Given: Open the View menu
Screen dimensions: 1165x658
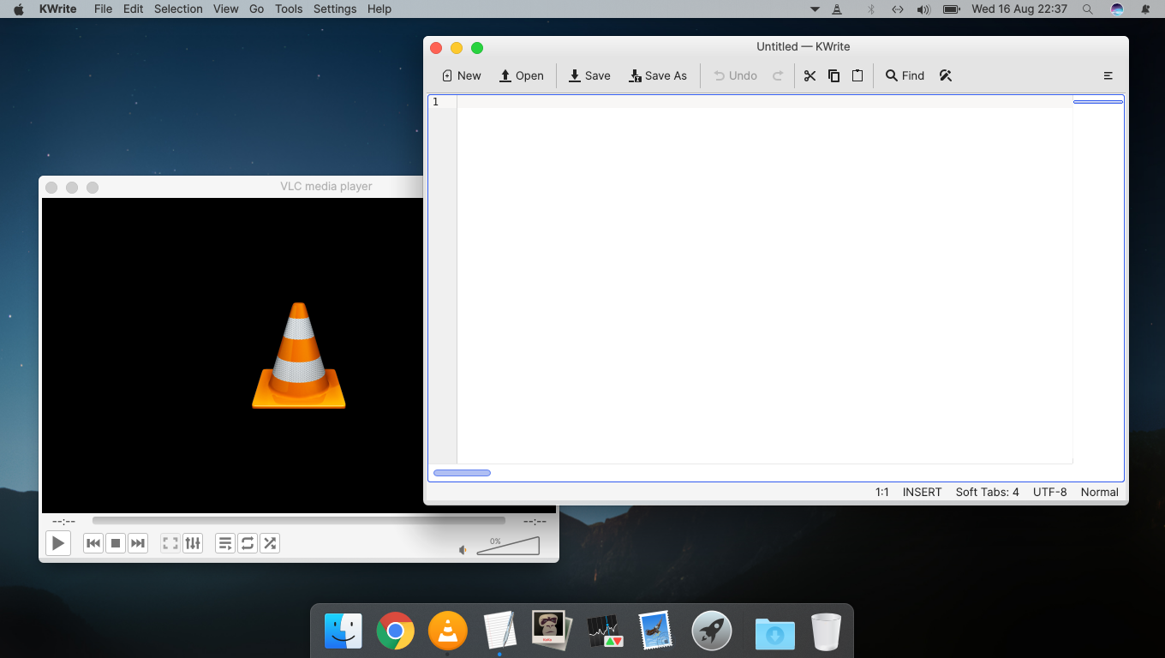Looking at the screenshot, I should point(226,9).
